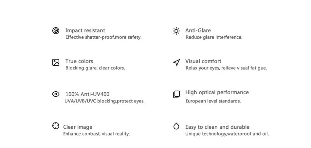311x148 pixels.
Task: Select the Impact resistant heading
Action: (85, 30)
